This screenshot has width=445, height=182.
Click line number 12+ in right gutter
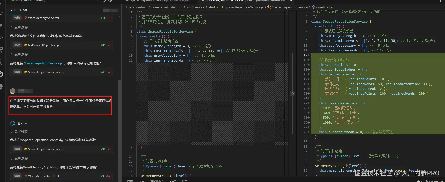tap(306, 55)
